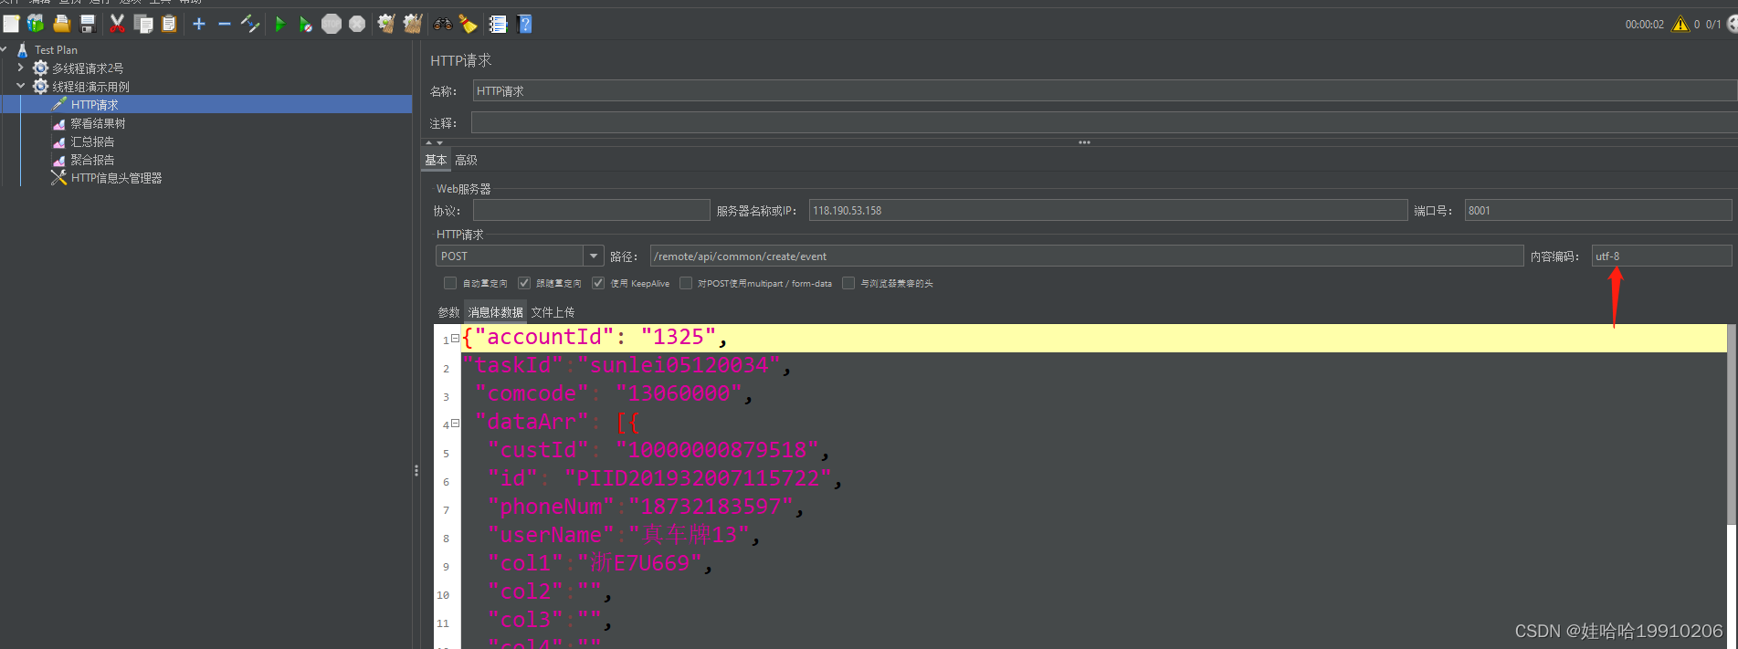Click the 内容编码 field with utf-8

click(1661, 256)
